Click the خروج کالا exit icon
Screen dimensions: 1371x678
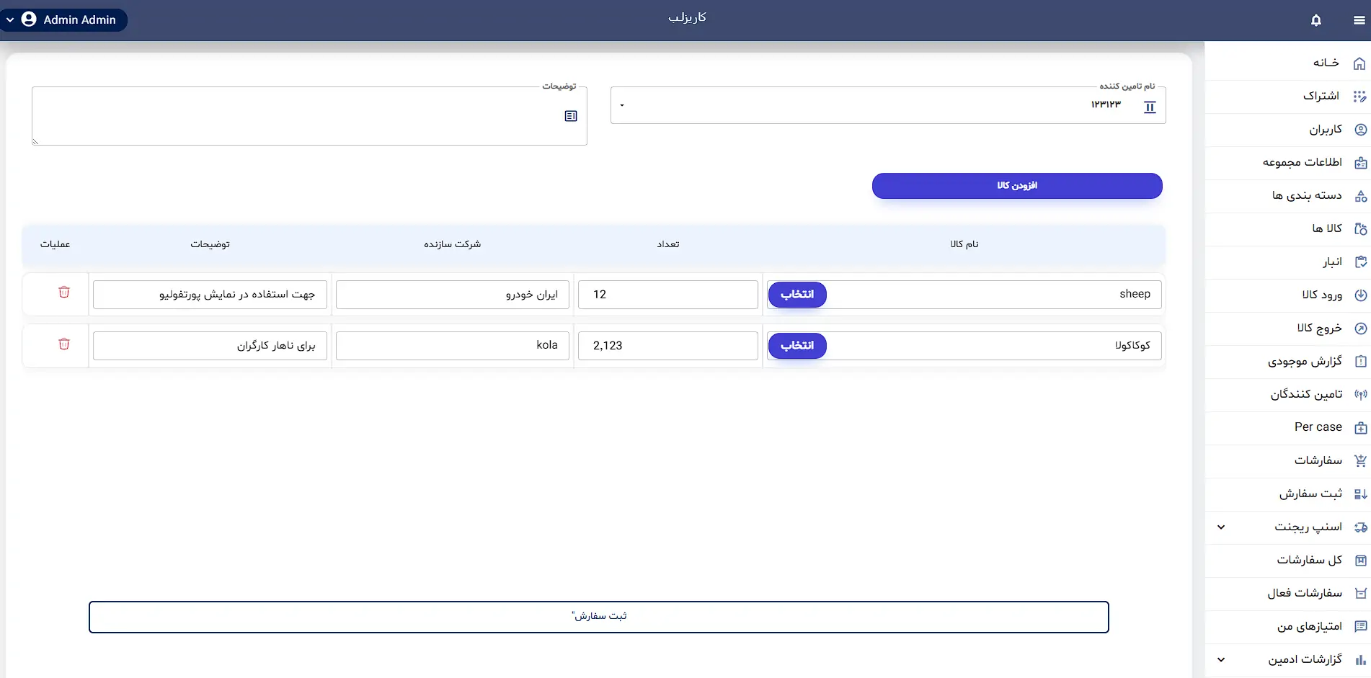1360,329
